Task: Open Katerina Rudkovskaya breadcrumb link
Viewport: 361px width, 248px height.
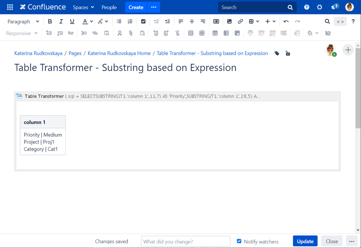Action: click(38, 53)
